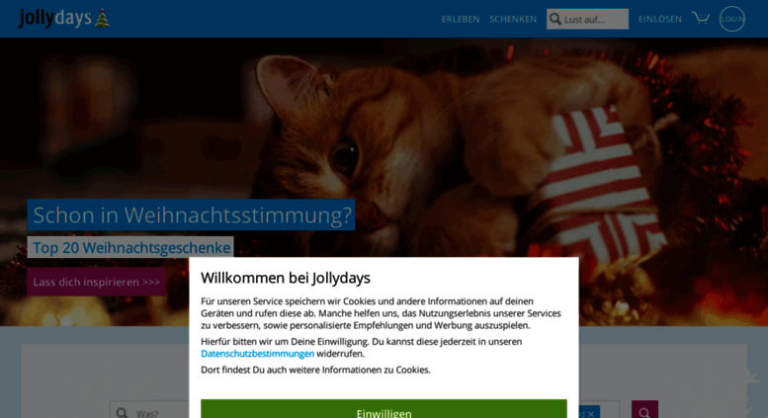Click the magnifier icon beside 'Was?'

pyautogui.click(x=122, y=413)
